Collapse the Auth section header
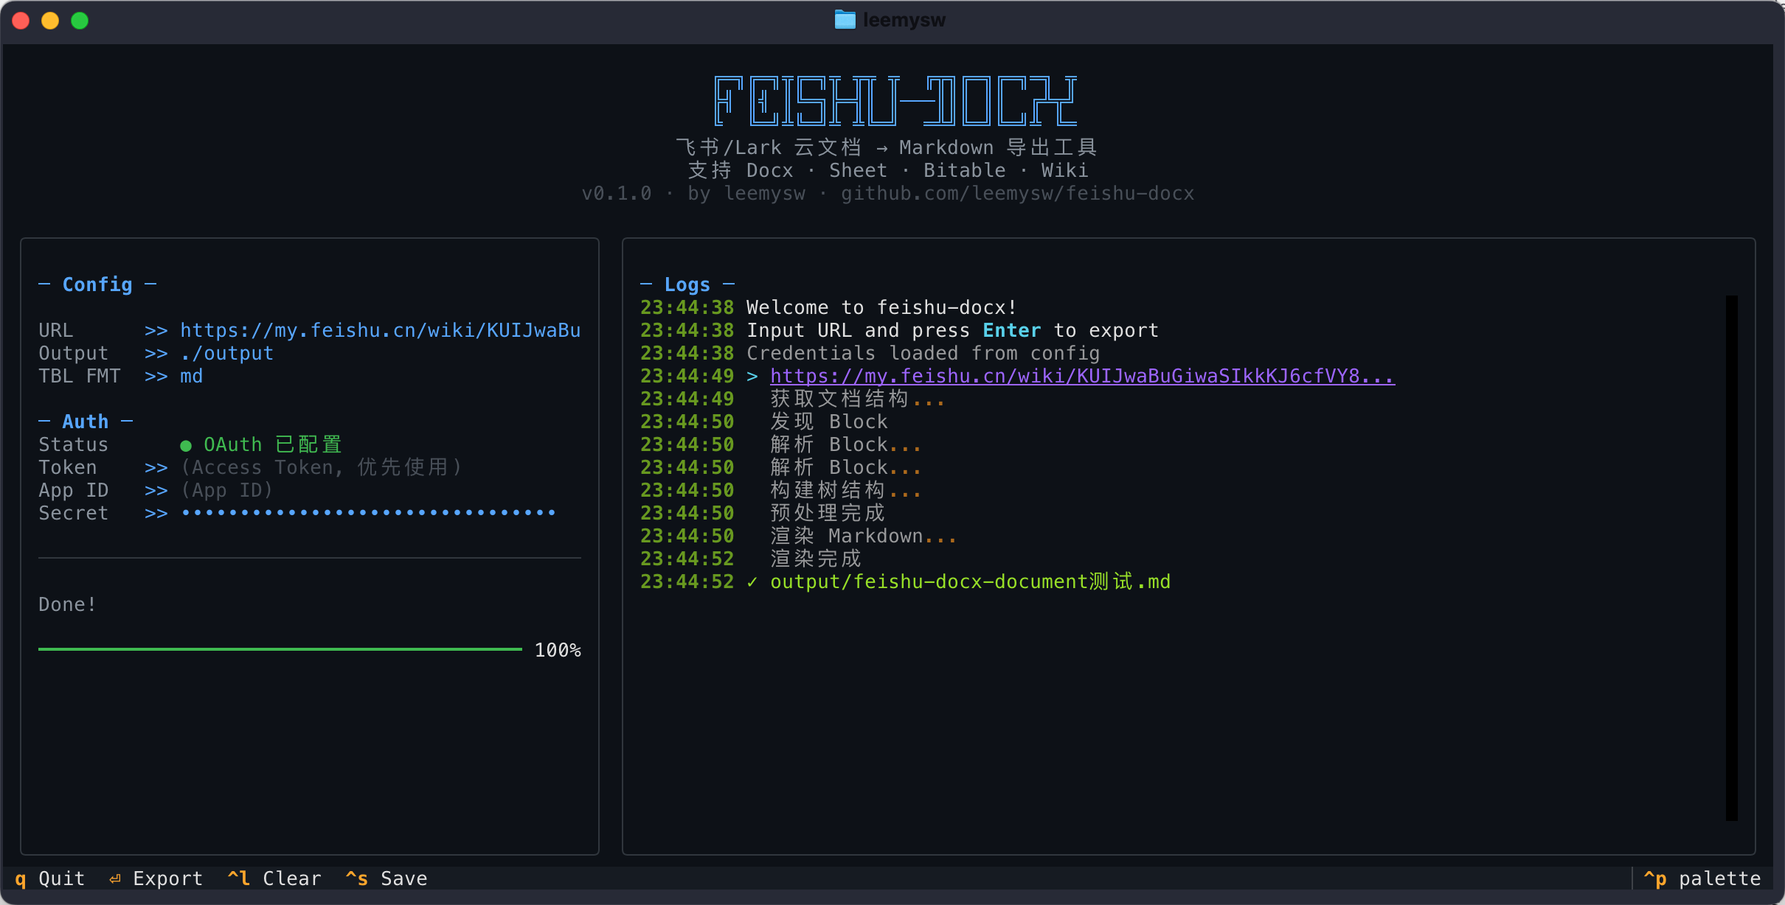This screenshot has height=905, width=1785. (x=84, y=420)
